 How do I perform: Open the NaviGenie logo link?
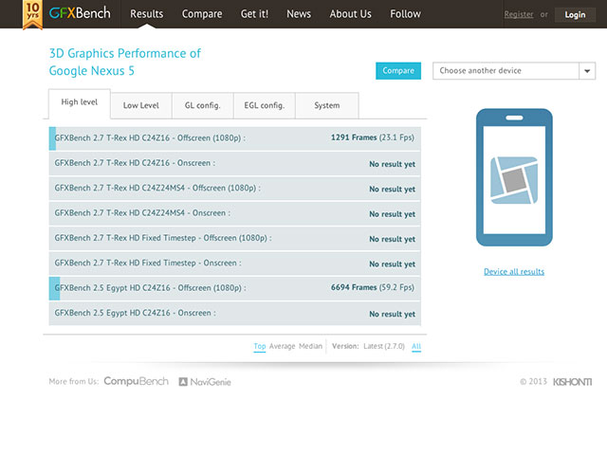click(x=205, y=382)
